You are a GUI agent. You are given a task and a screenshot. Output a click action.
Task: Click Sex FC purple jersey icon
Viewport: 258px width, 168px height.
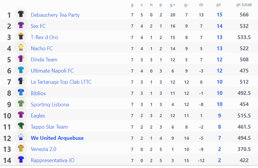(x=21, y=25)
